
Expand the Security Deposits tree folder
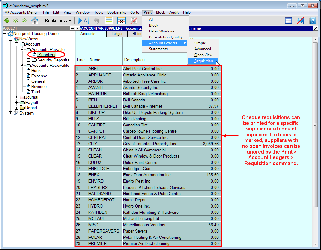coord(28,60)
